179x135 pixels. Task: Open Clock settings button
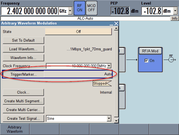tap(23, 92)
